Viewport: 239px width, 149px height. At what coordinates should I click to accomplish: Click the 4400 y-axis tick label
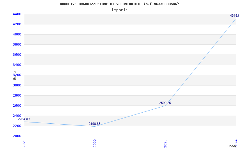[17, 14]
